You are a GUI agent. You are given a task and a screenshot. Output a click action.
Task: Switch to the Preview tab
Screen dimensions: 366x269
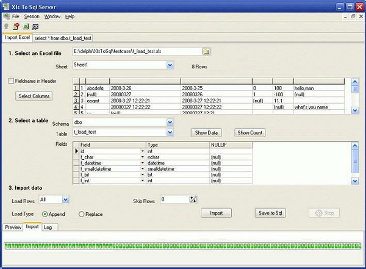pyautogui.click(x=13, y=227)
